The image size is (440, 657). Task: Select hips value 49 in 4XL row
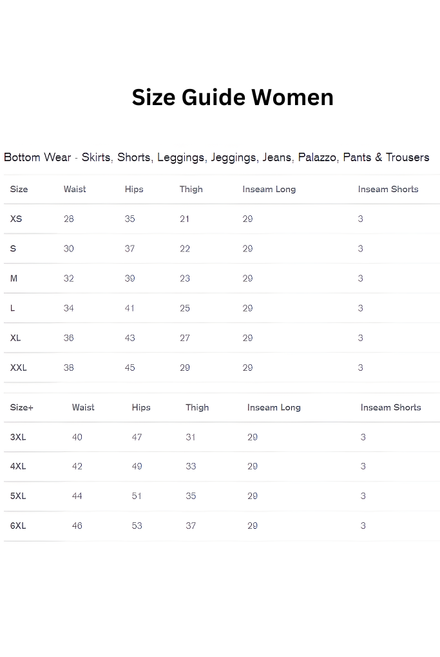(137, 466)
